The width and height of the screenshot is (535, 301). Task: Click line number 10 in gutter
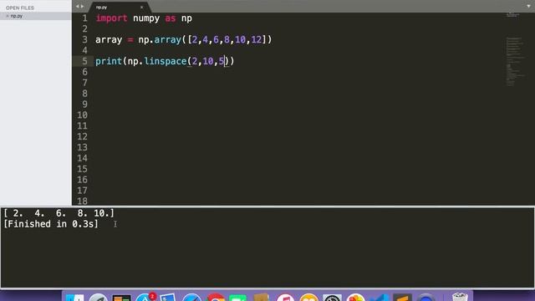click(82, 115)
